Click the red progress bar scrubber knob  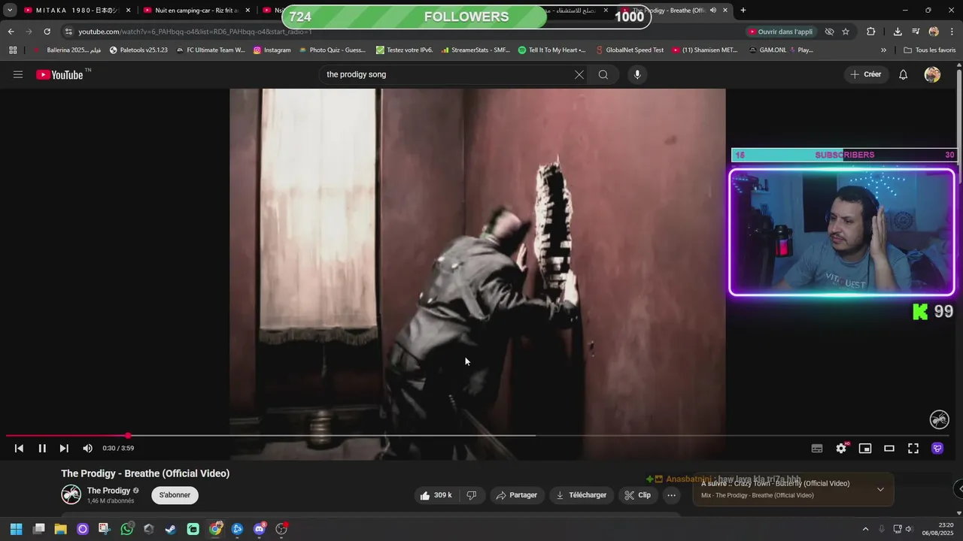(128, 435)
